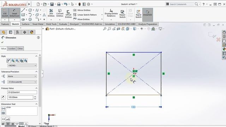Click the New document icon

click(x=38, y=4)
